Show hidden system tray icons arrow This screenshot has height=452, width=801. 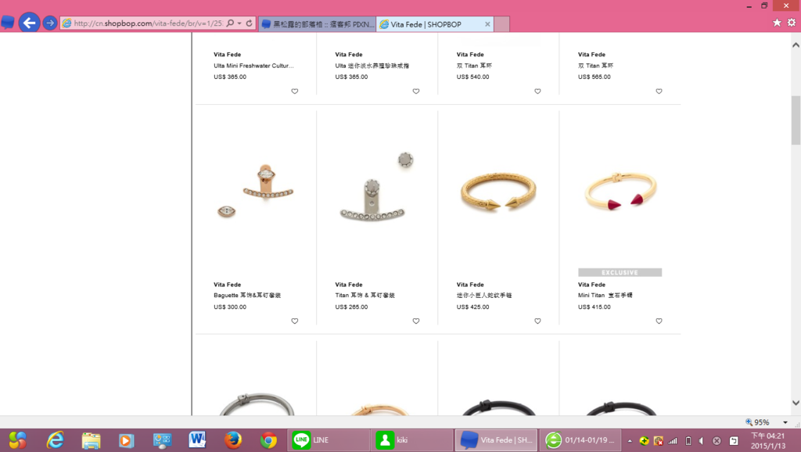click(x=630, y=440)
